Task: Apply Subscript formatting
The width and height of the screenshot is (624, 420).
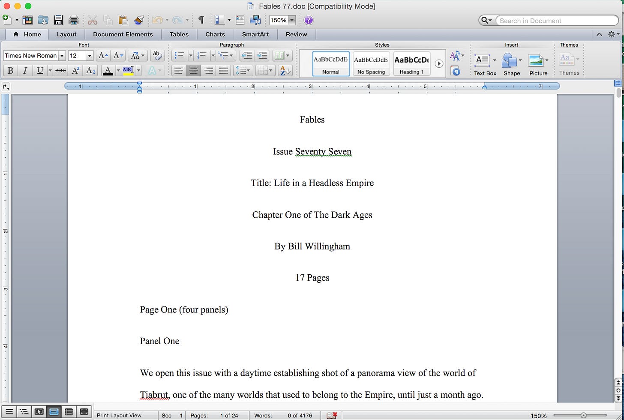Action: pyautogui.click(x=90, y=71)
